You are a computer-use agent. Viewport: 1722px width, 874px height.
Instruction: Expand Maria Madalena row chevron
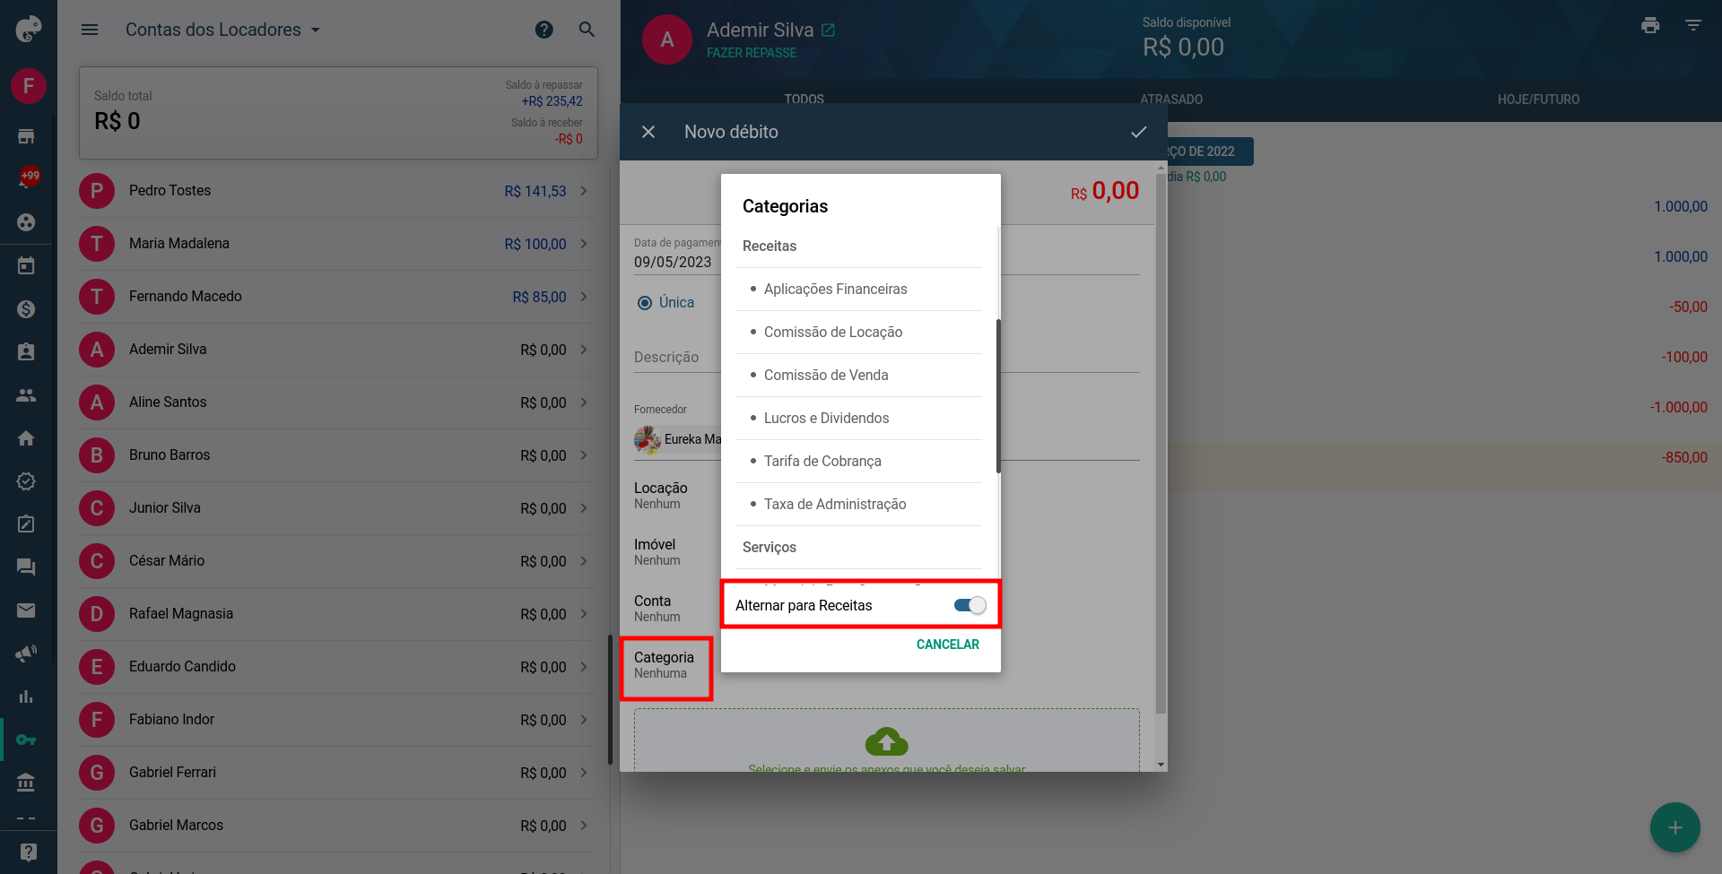pyautogui.click(x=584, y=244)
